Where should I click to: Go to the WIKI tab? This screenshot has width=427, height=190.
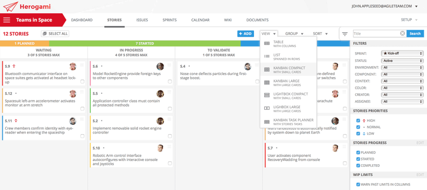coord(228,20)
